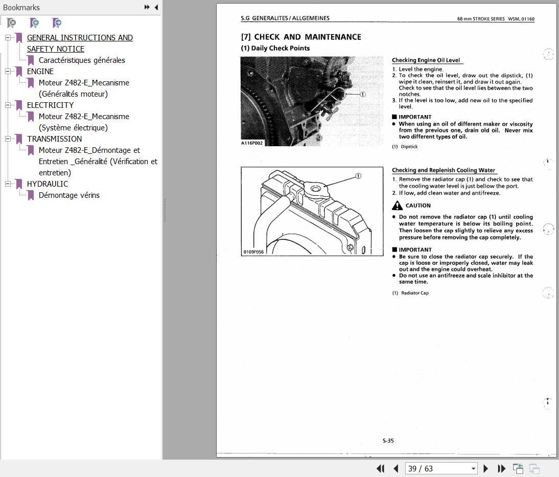Screen dimensions: 559x477
Task: Select the HYDRAULIC bookmark
Action: (x=48, y=184)
